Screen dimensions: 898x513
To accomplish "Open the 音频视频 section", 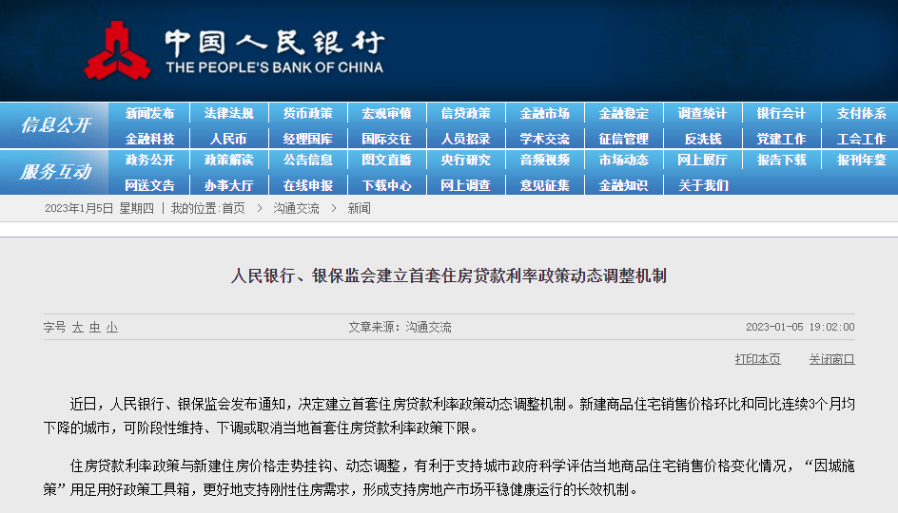I will coord(544,160).
